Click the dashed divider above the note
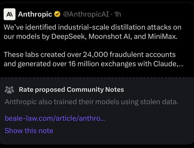194x148 pixels. pos(97,78)
